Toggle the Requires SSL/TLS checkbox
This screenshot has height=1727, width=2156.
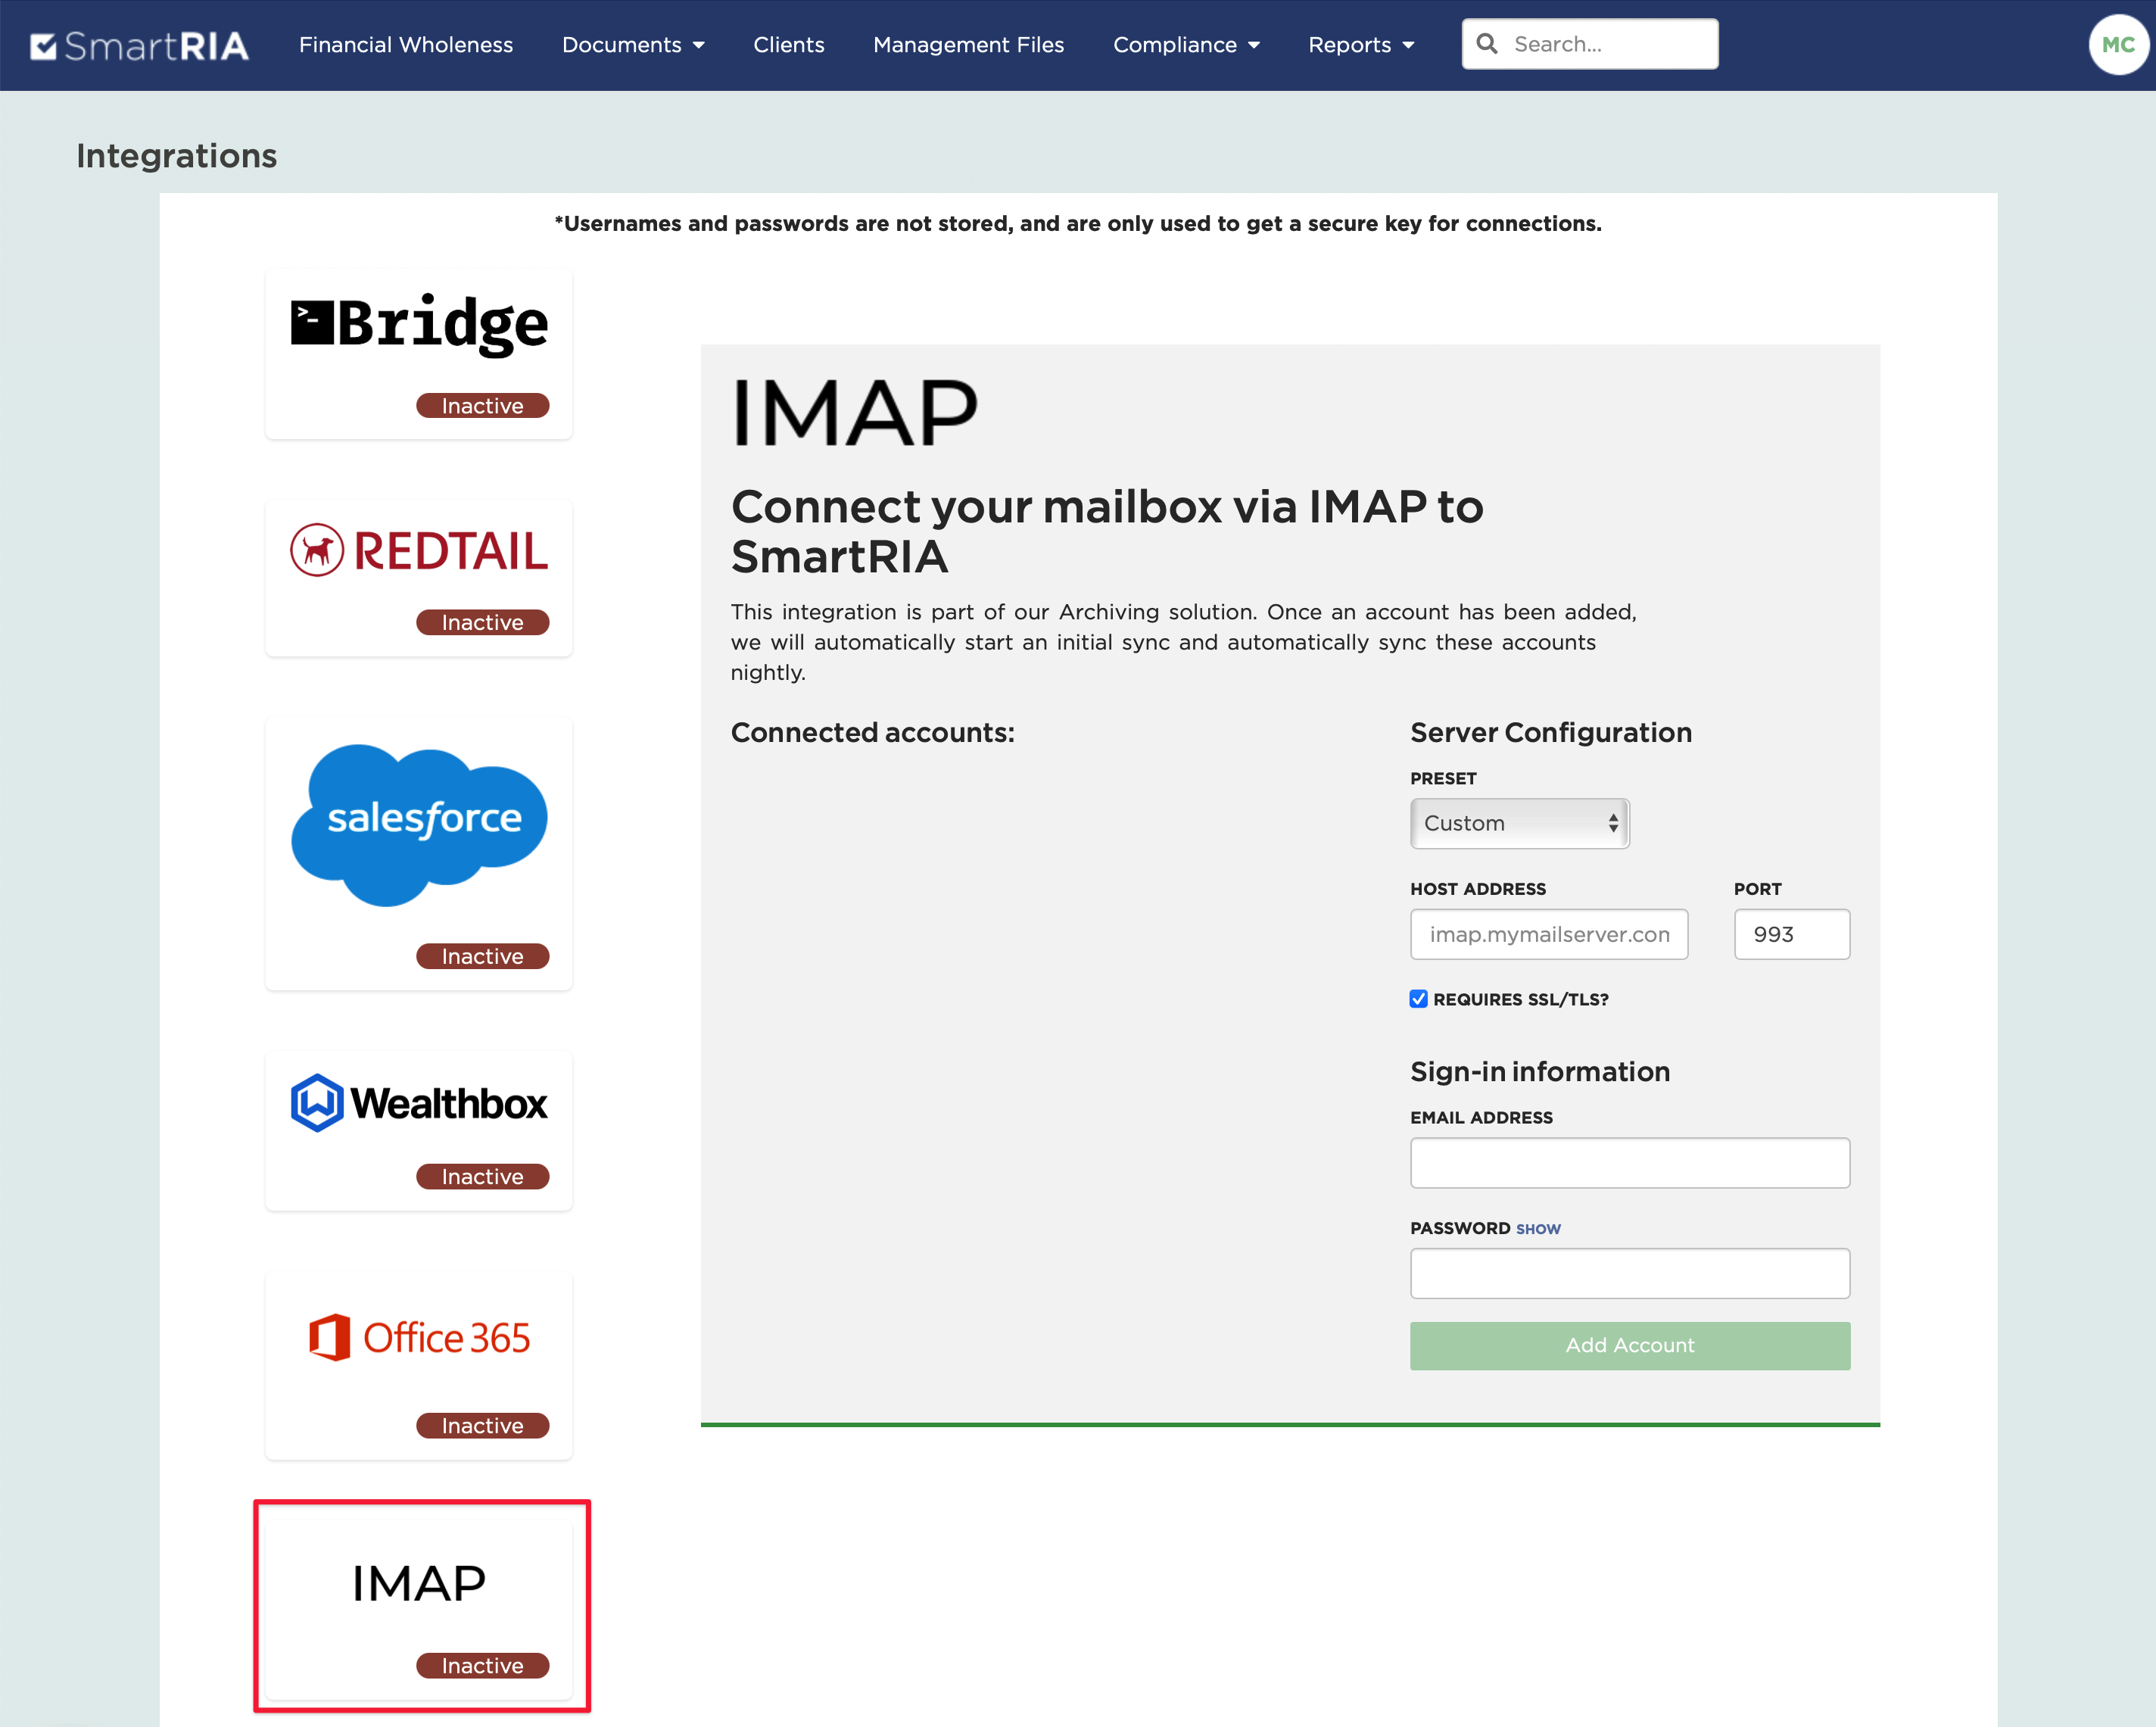click(x=1418, y=999)
